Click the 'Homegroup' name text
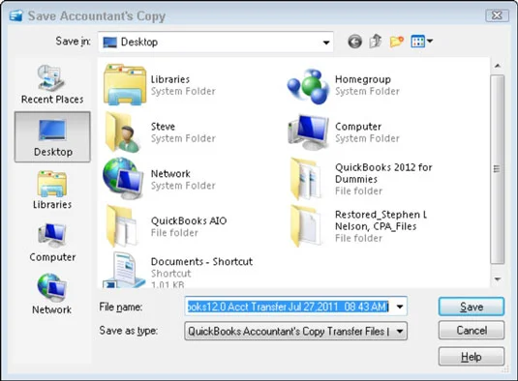518x381 pixels. click(363, 79)
